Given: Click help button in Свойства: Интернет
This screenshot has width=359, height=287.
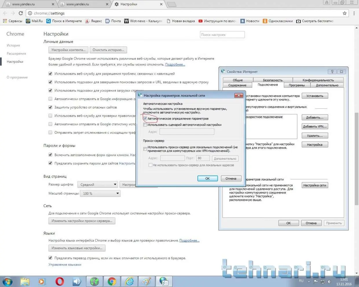Looking at the screenshot, I should tap(332, 71).
